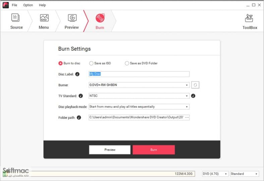The width and height of the screenshot is (264, 181).
Task: Open the Standard quality dropdown
Action: click(244, 174)
